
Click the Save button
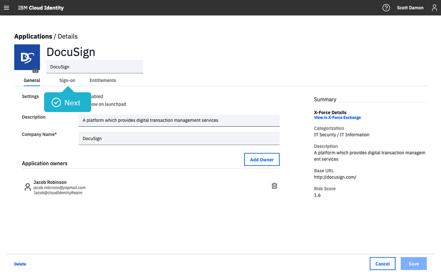pyautogui.click(x=413, y=263)
